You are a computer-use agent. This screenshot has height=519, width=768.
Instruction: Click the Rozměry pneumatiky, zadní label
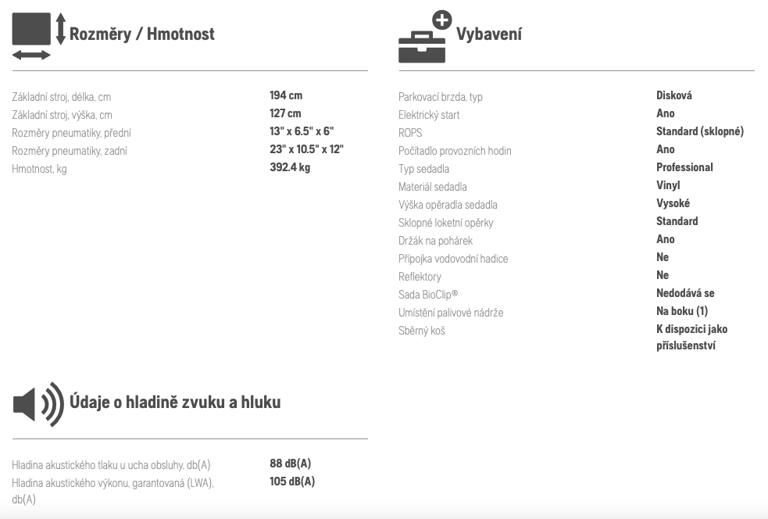point(70,151)
